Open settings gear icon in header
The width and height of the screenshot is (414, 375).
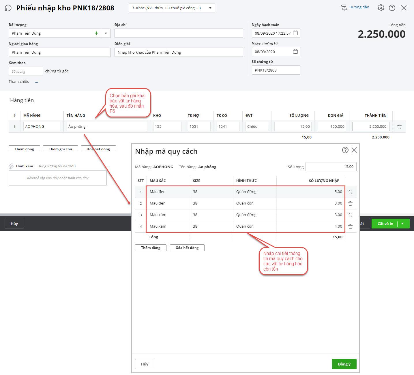[x=381, y=8]
